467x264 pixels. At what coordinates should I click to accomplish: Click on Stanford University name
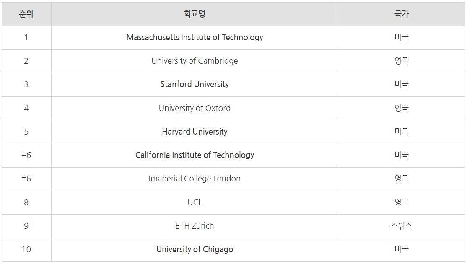pyautogui.click(x=195, y=84)
